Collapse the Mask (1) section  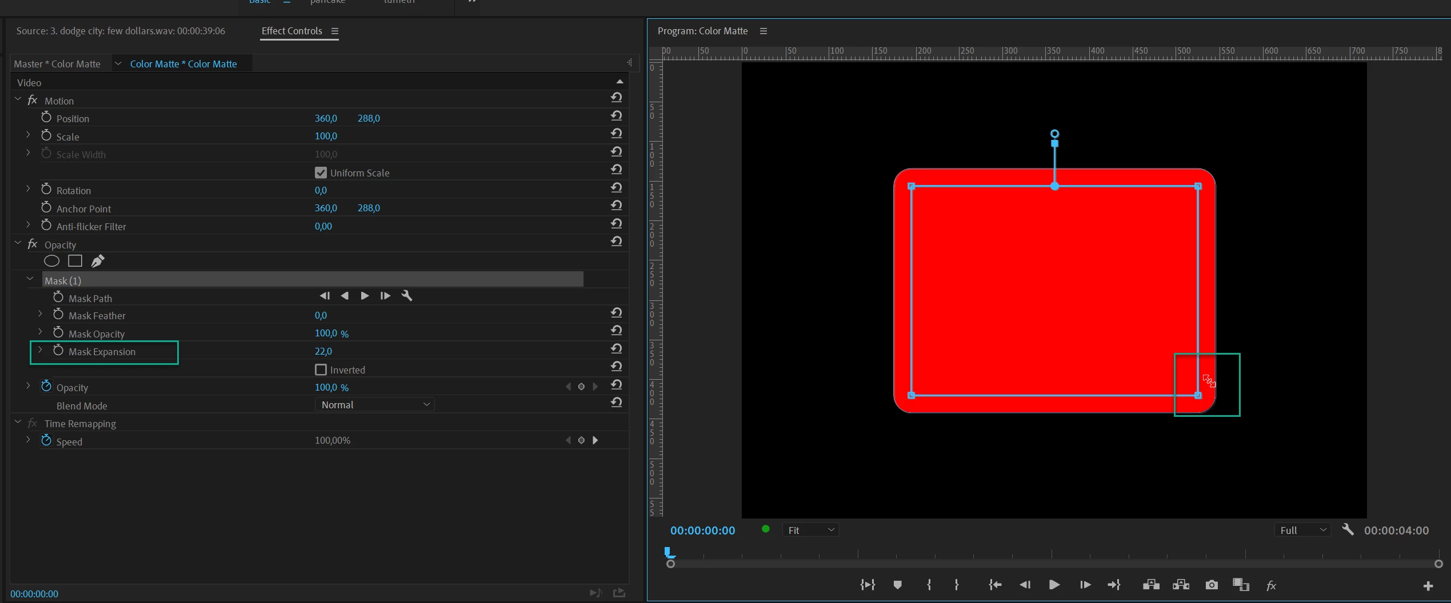click(30, 279)
